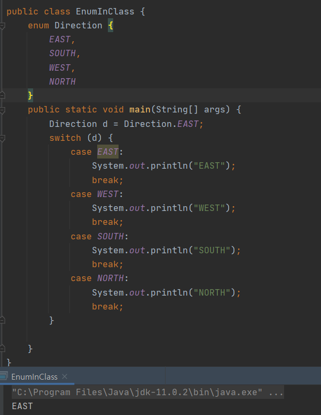Click the highlighted yellow closing brace of enum
Screen dimensions: 321x415
tap(30, 95)
